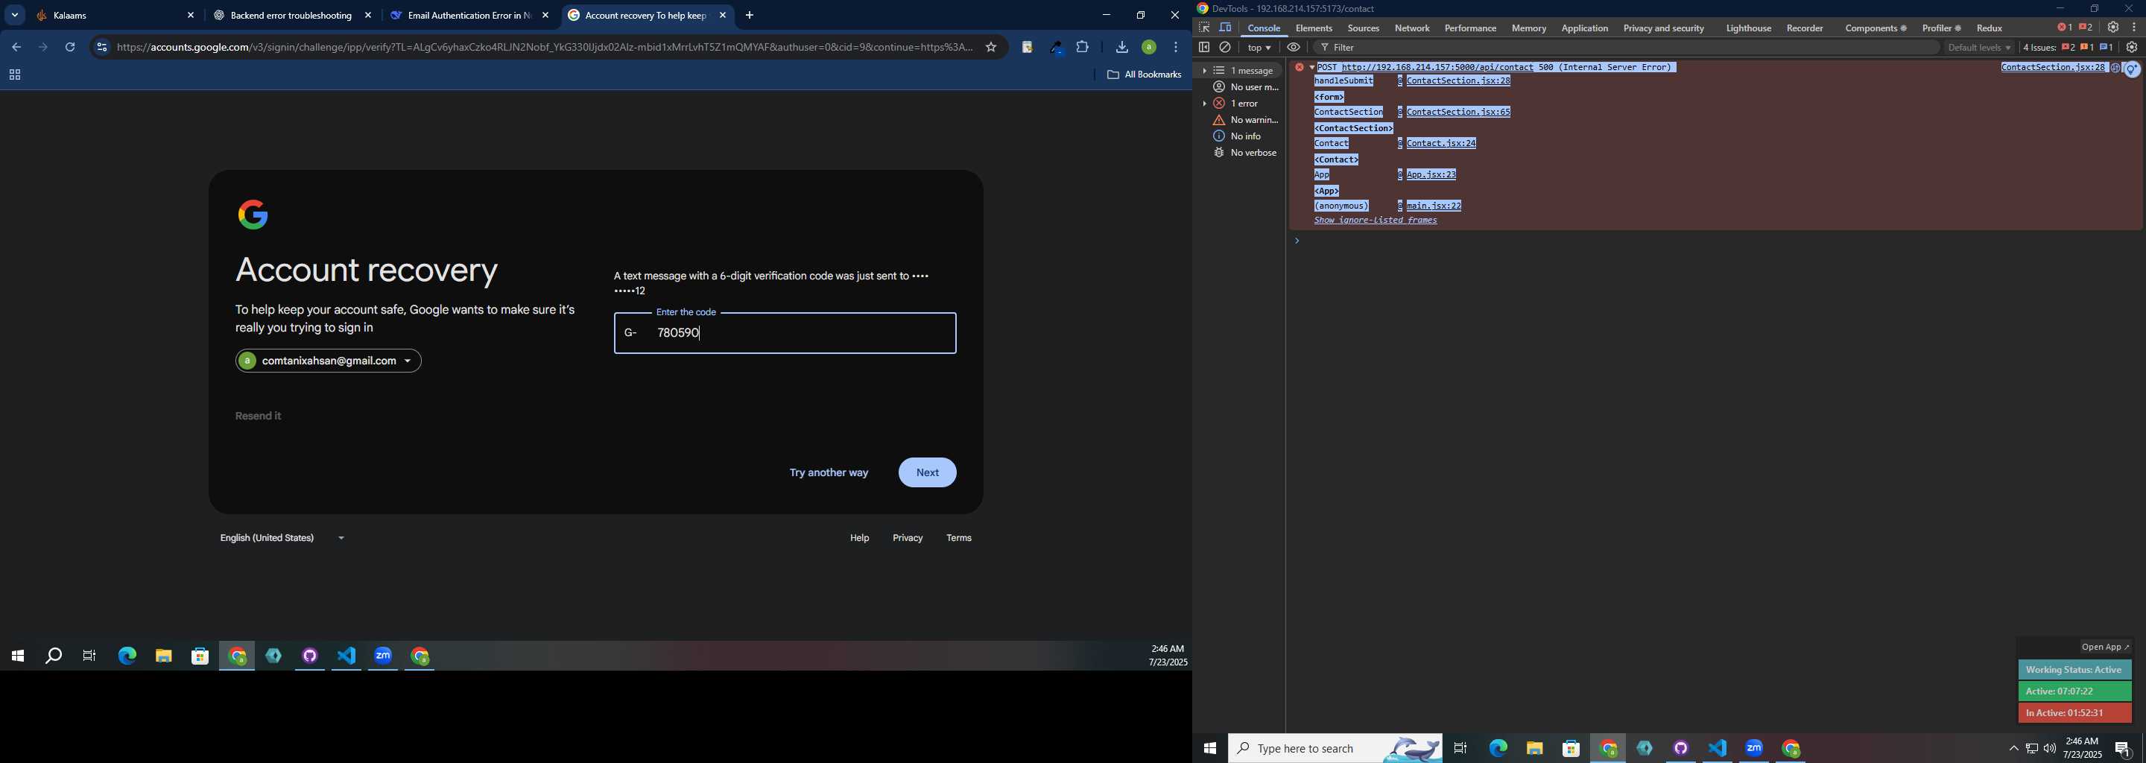Switch to the Sources tab
Screen dimensions: 2146x763
click(1363, 28)
